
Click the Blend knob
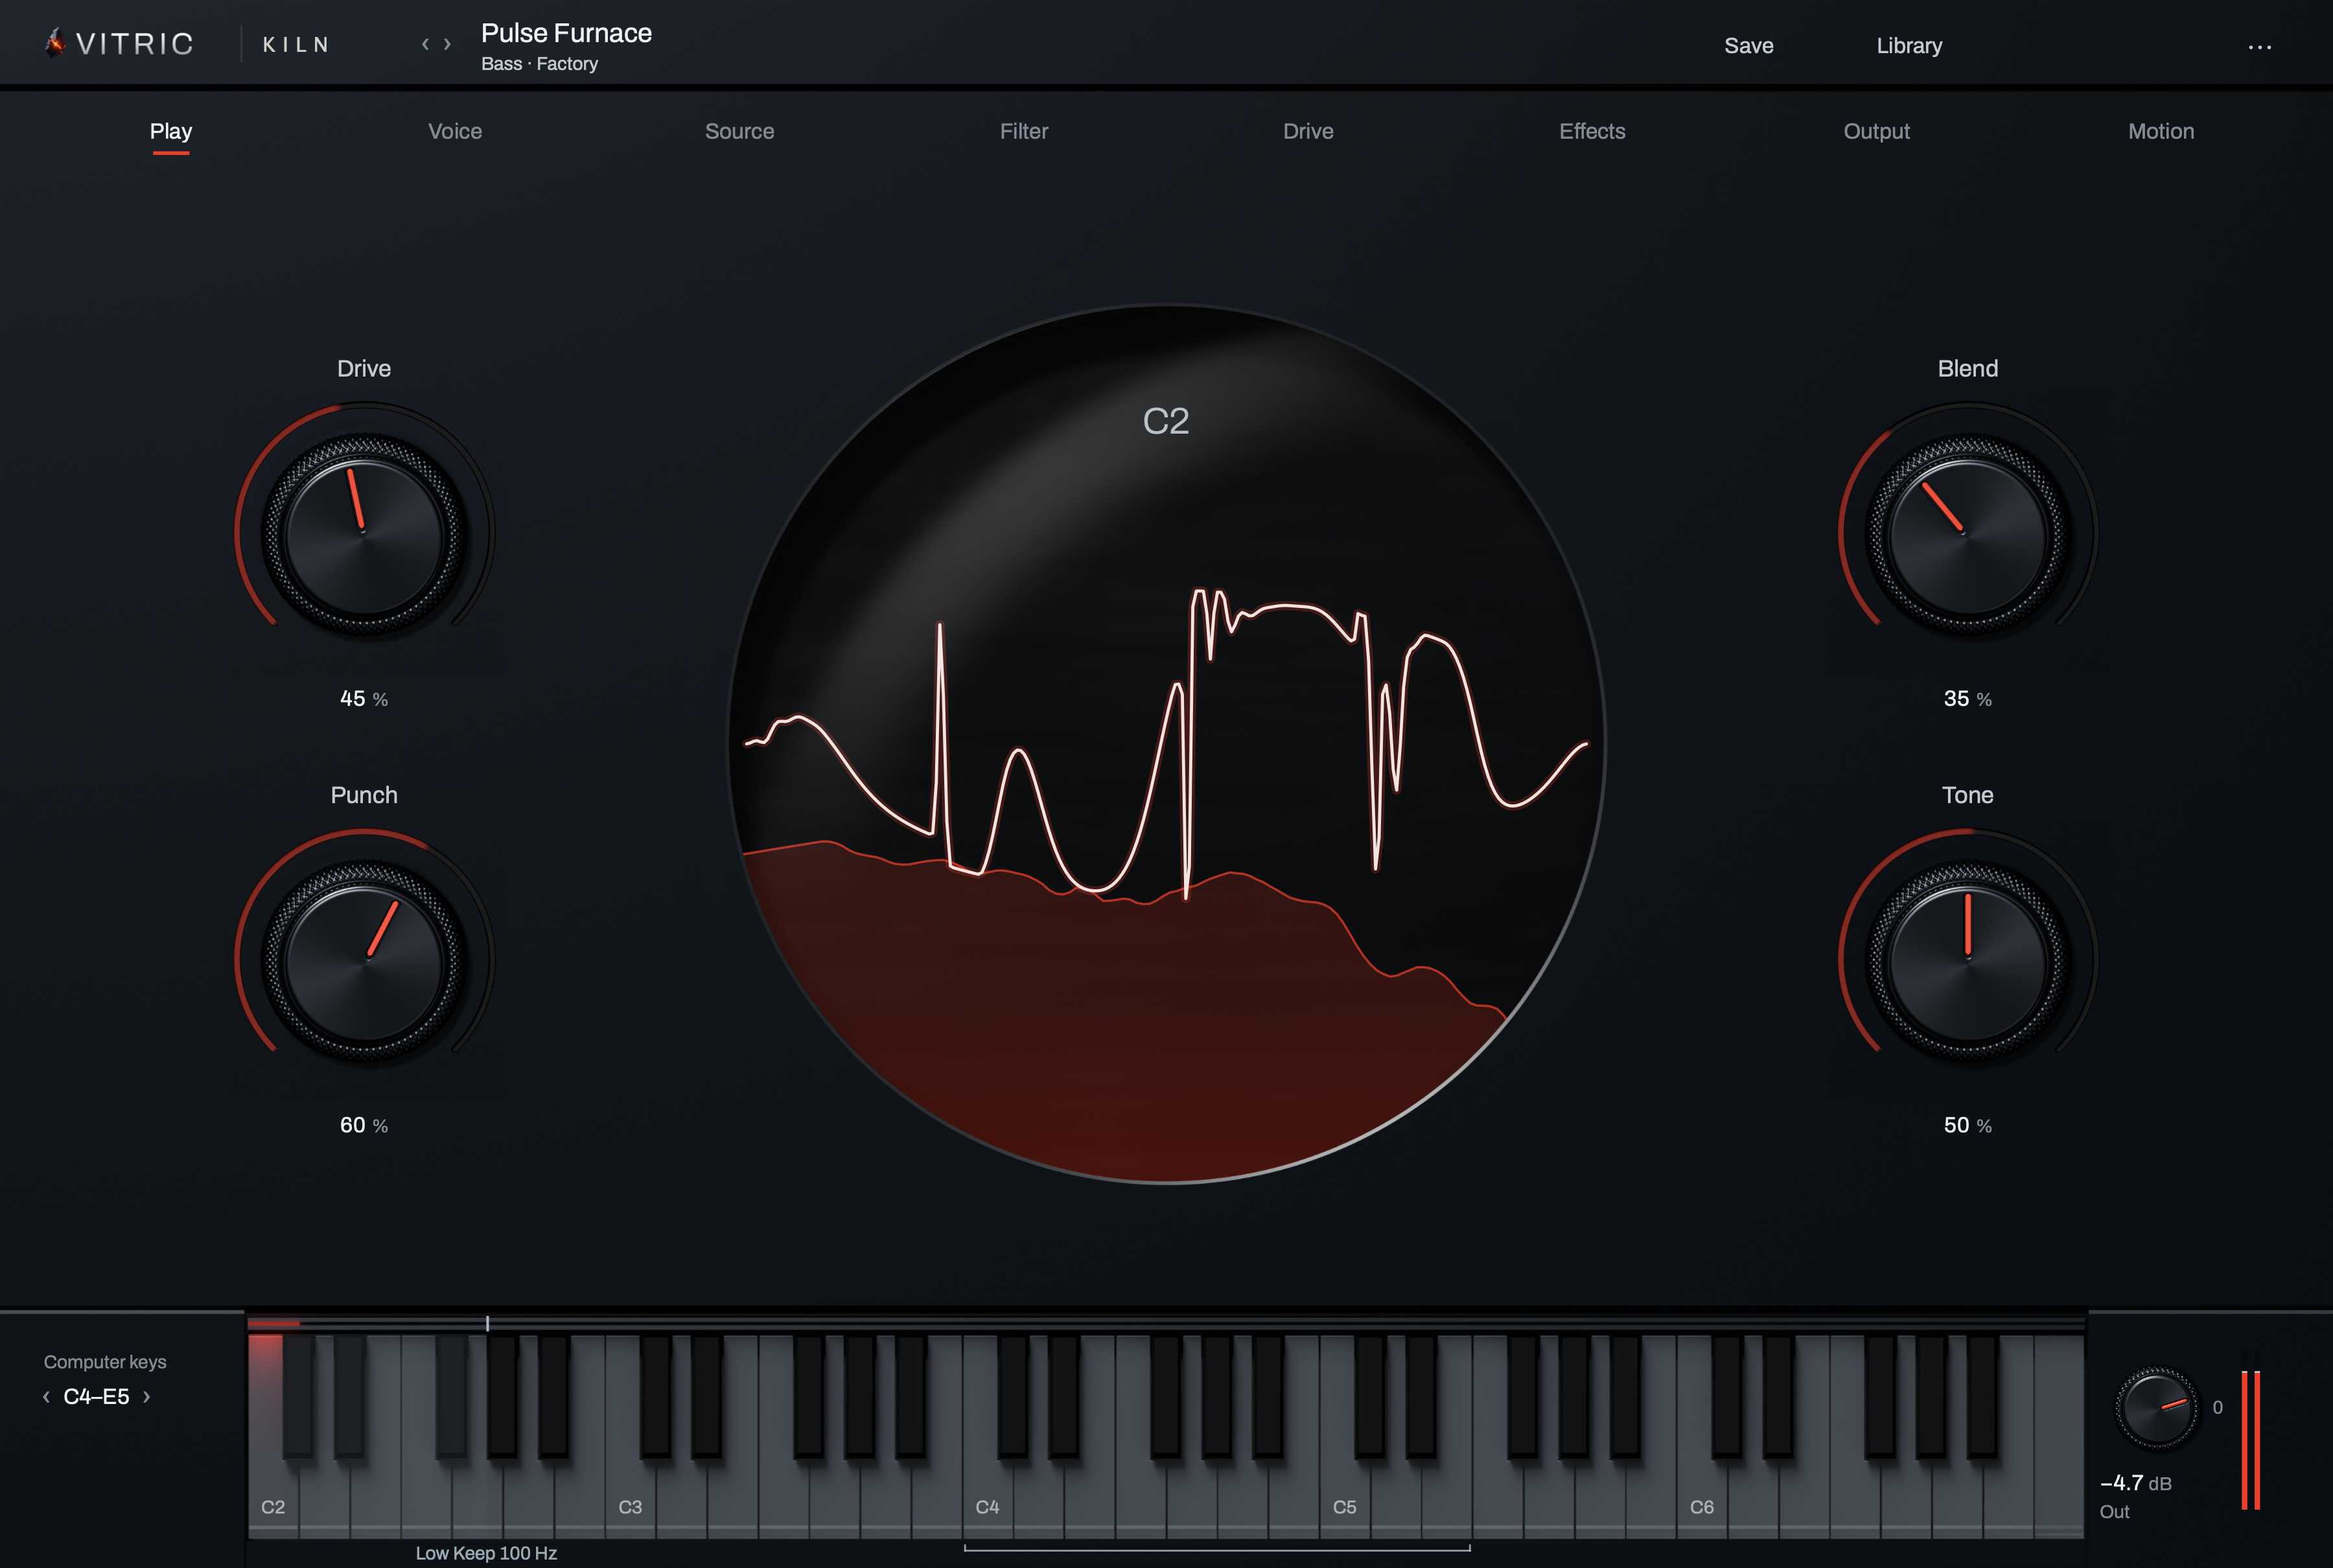pos(1968,534)
